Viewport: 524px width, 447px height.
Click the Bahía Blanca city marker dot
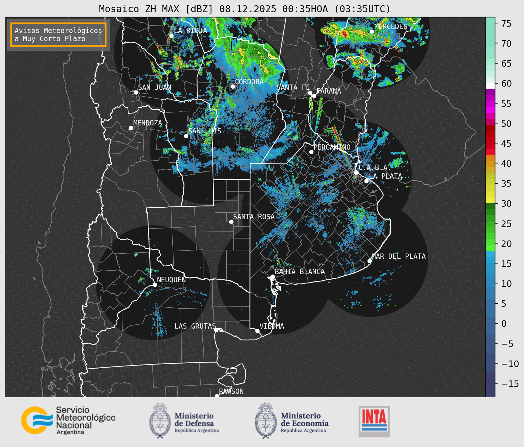[272, 277]
